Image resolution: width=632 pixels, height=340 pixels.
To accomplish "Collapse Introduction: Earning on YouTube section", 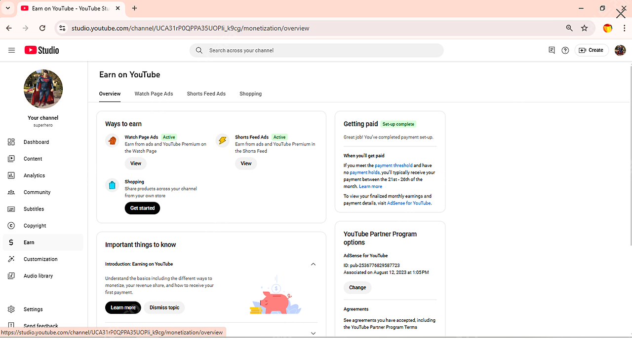I will (313, 264).
